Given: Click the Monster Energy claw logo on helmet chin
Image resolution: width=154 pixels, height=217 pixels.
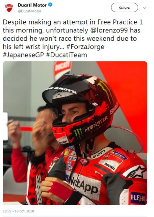Looking at the screenshot, I should point(78,133).
